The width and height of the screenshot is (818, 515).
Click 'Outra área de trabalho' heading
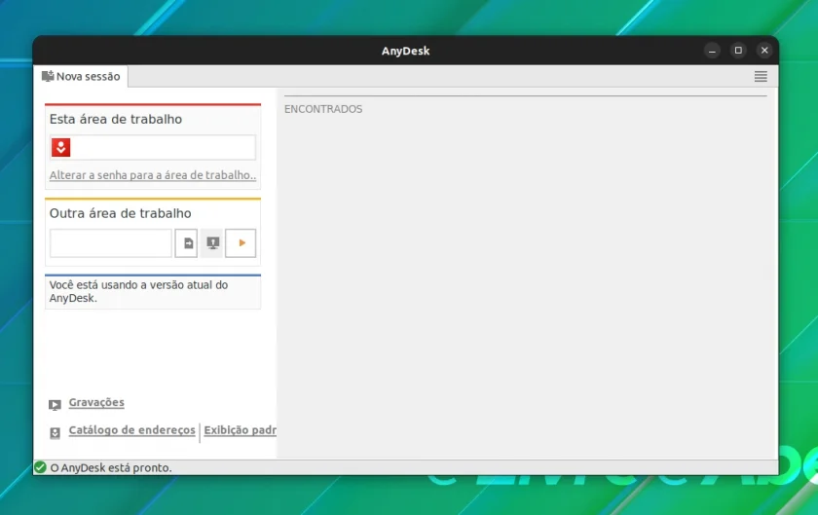(121, 213)
